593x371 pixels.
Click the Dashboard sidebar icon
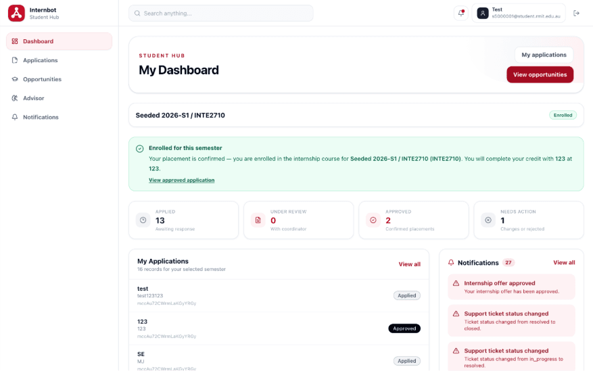point(15,41)
